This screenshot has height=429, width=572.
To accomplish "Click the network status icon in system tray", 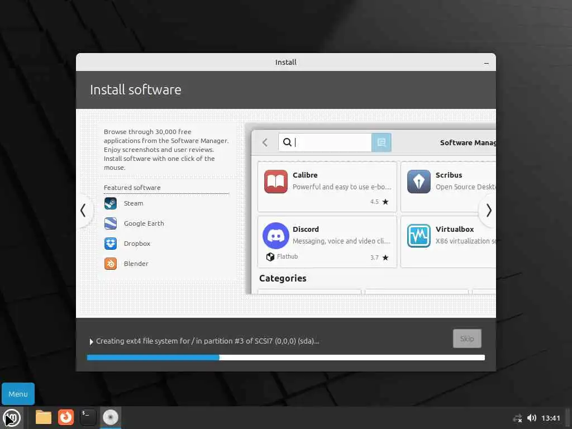I will tap(518, 418).
